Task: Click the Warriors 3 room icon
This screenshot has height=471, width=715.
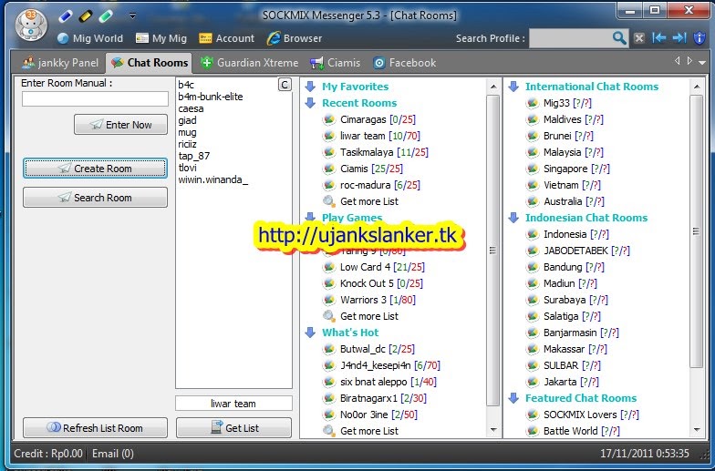Action: point(328,300)
